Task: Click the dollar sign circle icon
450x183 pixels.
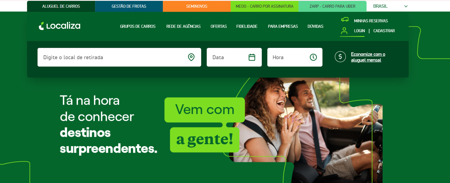Action: pyautogui.click(x=340, y=57)
